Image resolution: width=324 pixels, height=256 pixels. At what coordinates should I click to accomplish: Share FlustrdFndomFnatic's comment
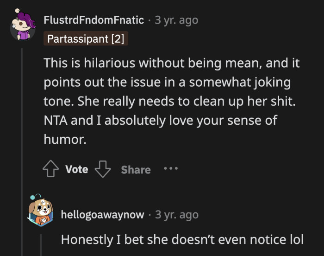(136, 170)
